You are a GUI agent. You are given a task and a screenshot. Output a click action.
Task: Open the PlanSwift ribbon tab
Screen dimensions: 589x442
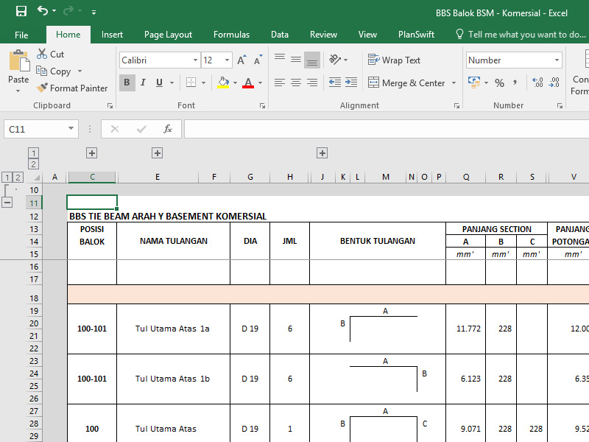416,34
